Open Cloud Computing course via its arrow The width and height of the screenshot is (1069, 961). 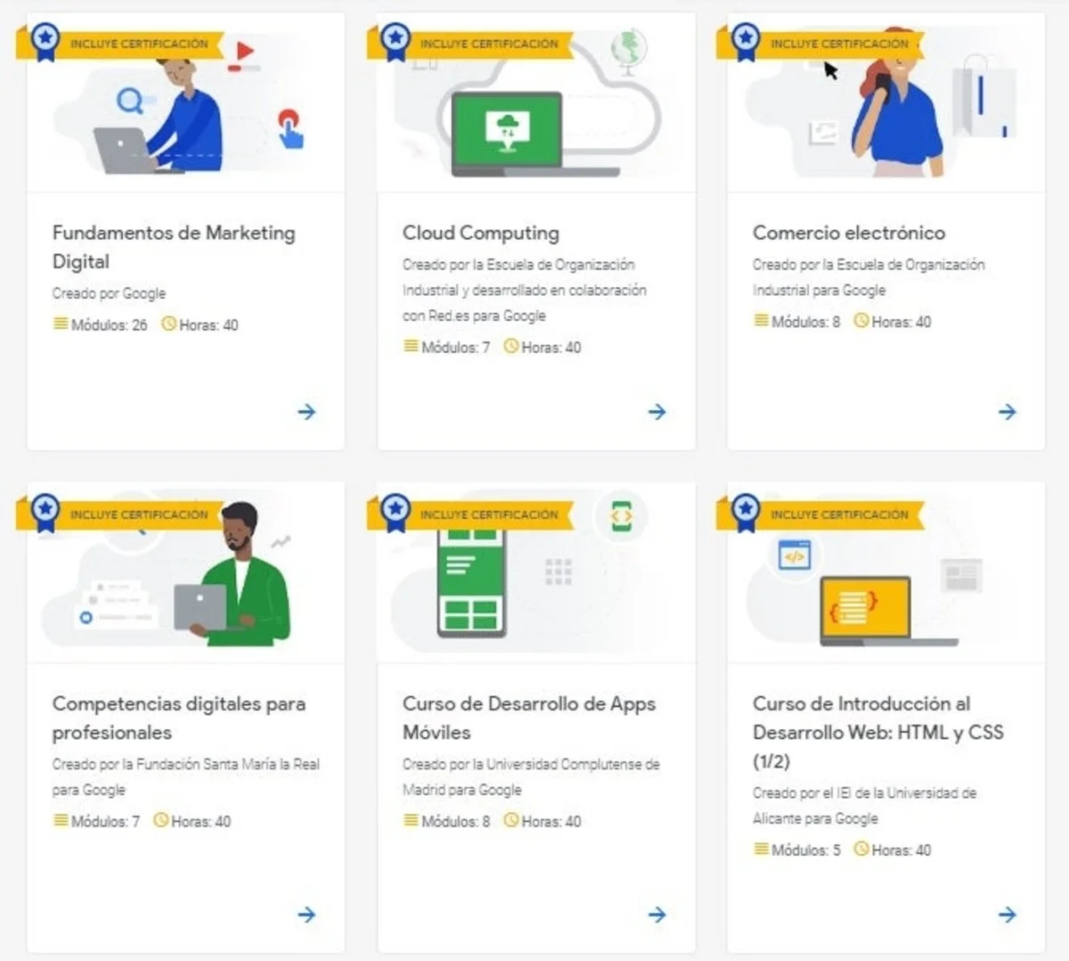pyautogui.click(x=657, y=412)
